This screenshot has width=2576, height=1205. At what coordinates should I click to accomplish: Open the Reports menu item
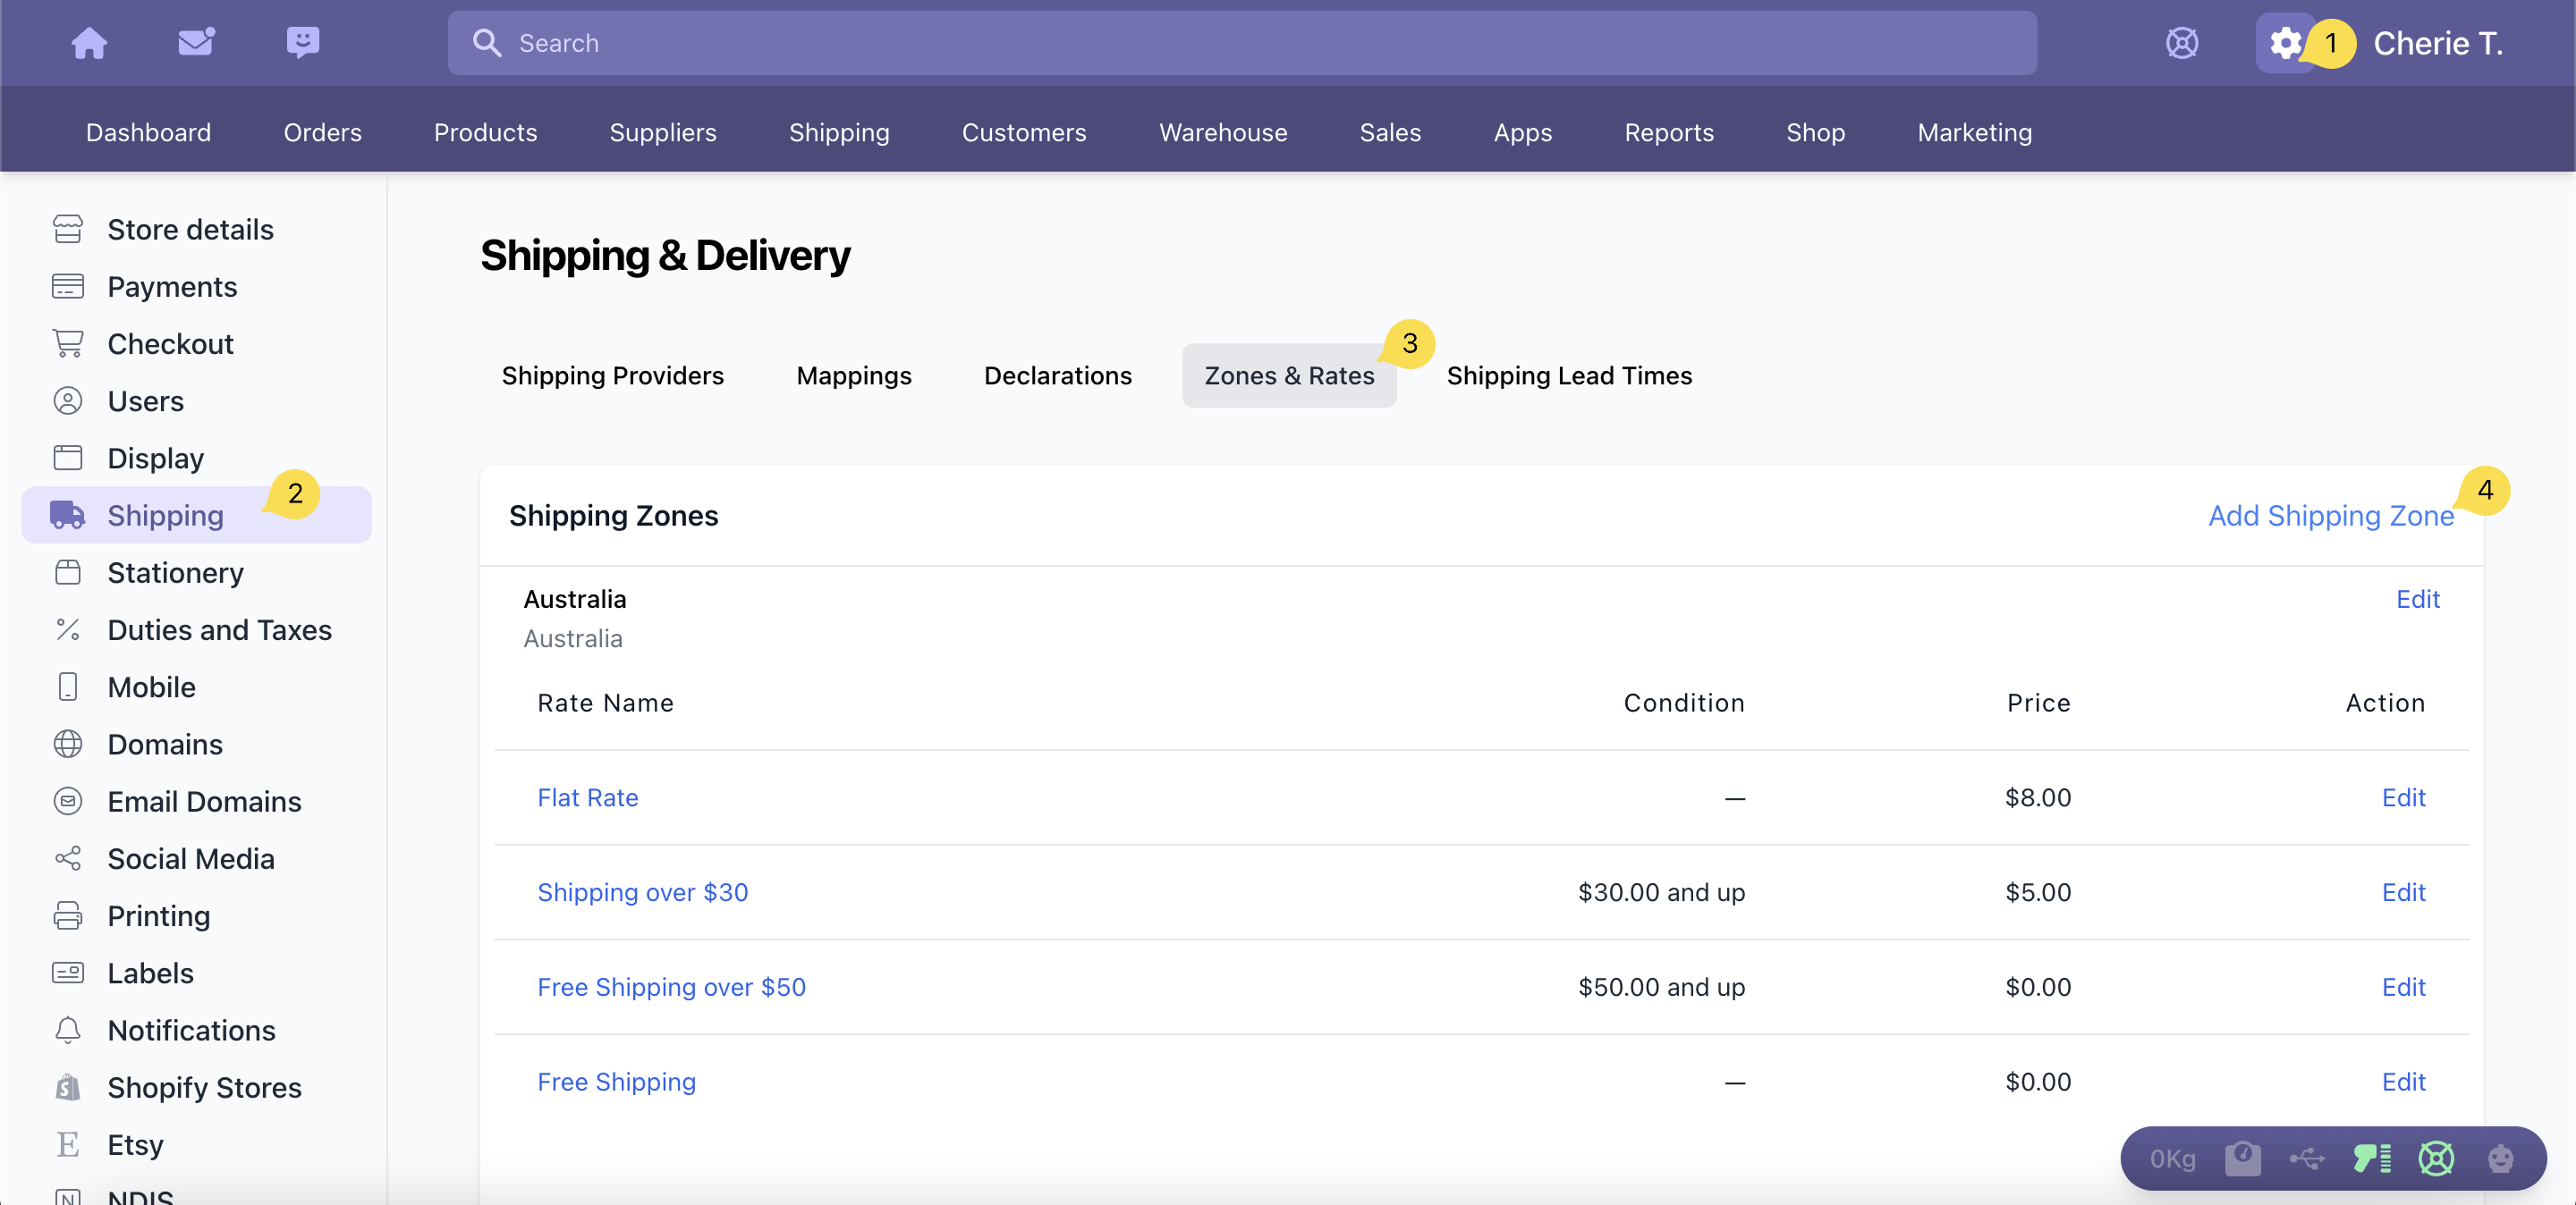click(1668, 132)
